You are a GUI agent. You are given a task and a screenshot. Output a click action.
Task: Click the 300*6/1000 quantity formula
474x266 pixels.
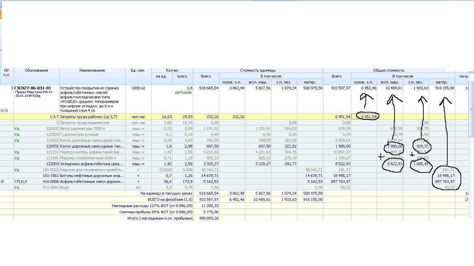click(x=183, y=93)
